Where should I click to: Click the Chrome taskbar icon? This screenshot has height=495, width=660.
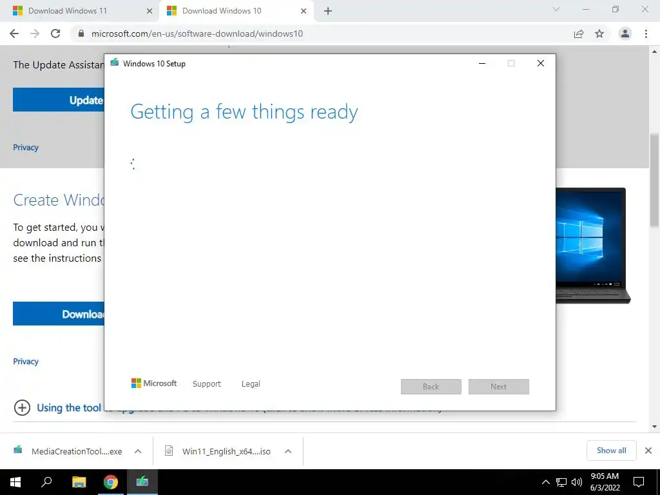(x=111, y=482)
